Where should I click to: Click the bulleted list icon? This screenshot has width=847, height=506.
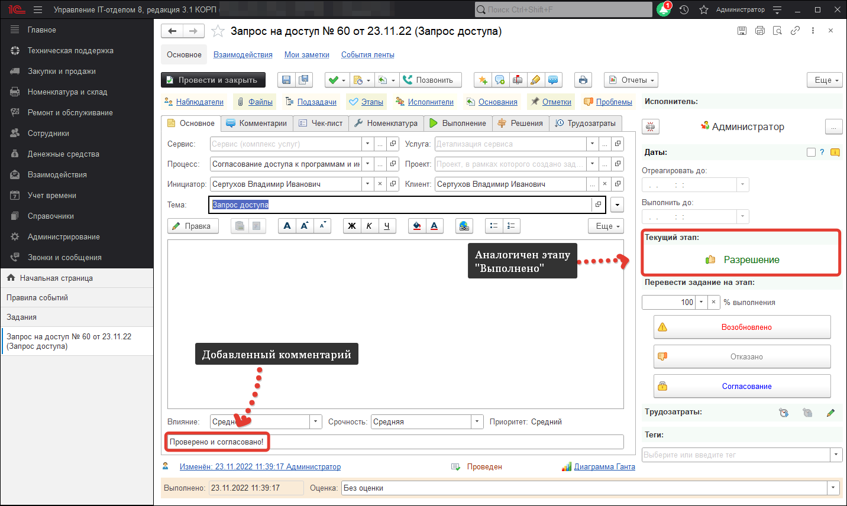click(494, 226)
